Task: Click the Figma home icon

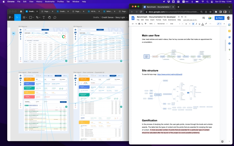Action: (x=21, y=11)
